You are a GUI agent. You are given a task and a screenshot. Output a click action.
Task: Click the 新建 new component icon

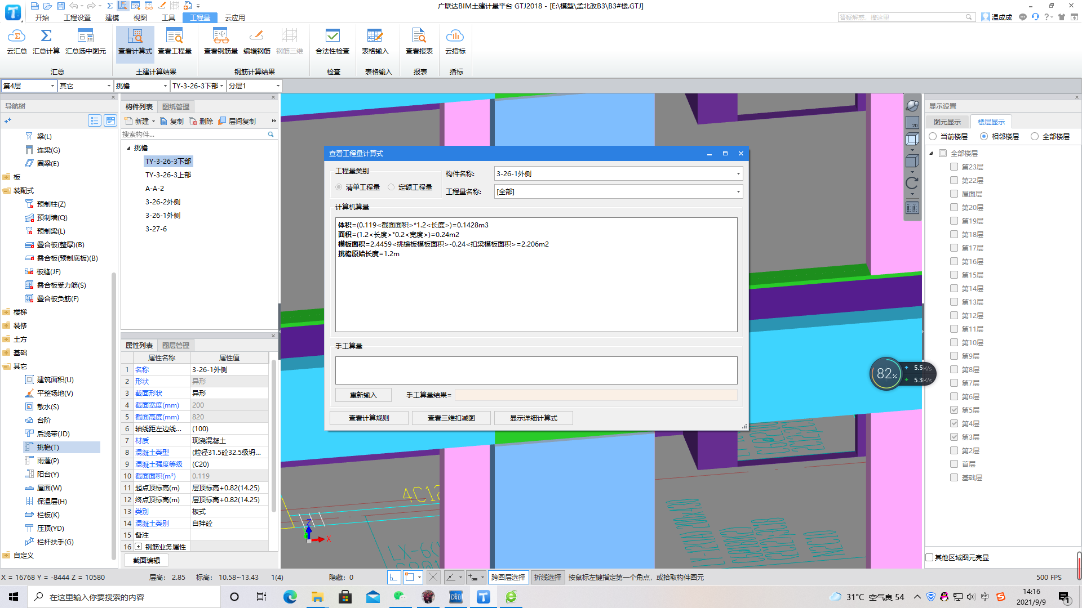pyautogui.click(x=129, y=121)
